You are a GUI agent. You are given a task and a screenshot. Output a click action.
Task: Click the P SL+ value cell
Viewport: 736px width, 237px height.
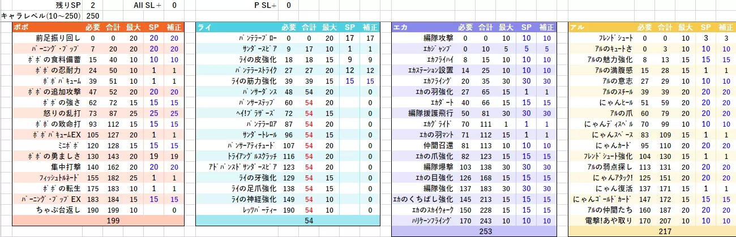(x=289, y=5)
